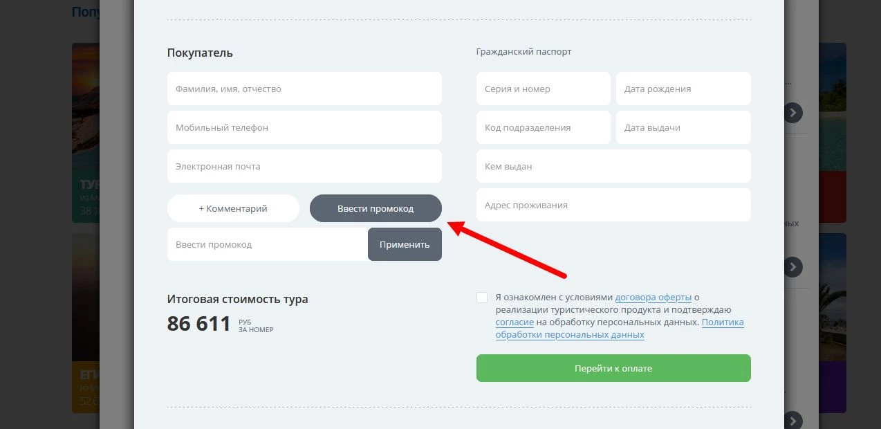881x429 pixels.
Task: Click the 'Дата рождения' field
Action: coord(683,89)
